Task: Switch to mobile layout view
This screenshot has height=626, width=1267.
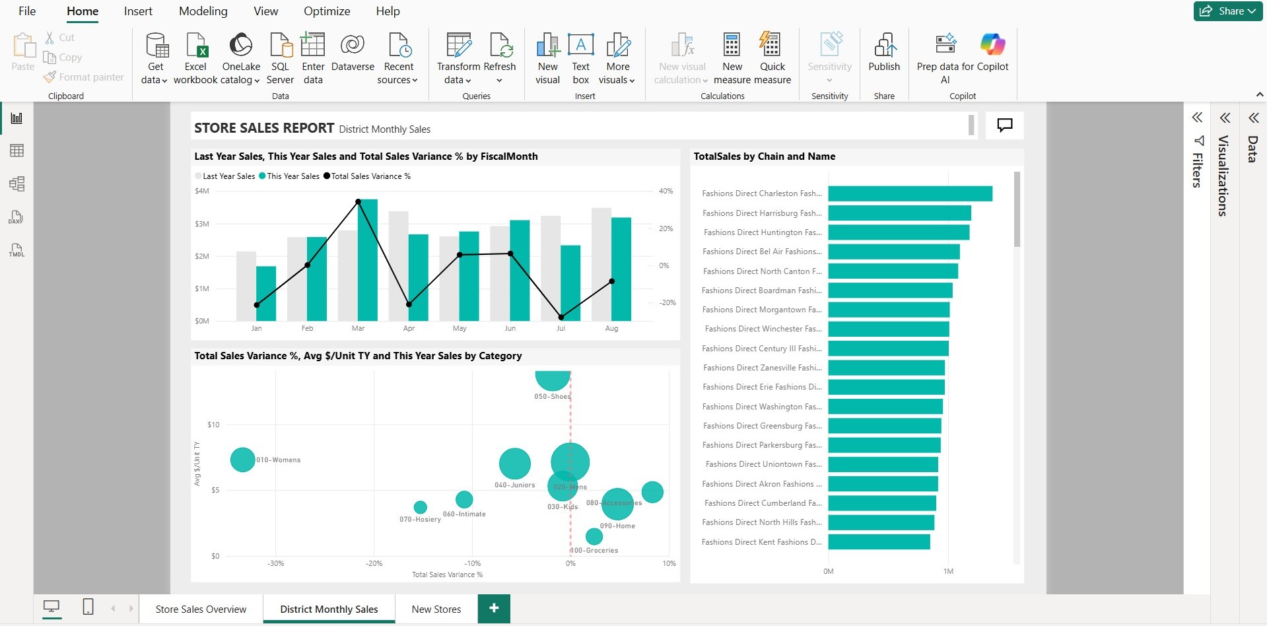Action: pos(88,607)
